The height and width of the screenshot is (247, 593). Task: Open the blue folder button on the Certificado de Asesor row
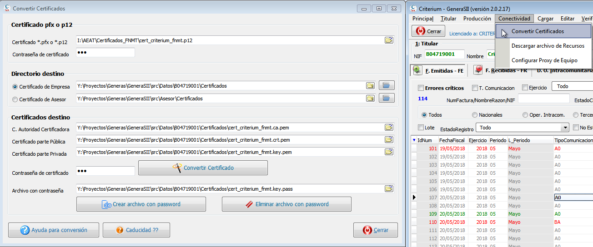click(387, 98)
